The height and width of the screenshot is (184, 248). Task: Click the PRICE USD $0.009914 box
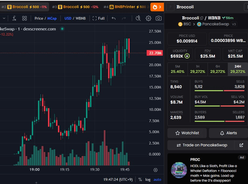coord(187,39)
